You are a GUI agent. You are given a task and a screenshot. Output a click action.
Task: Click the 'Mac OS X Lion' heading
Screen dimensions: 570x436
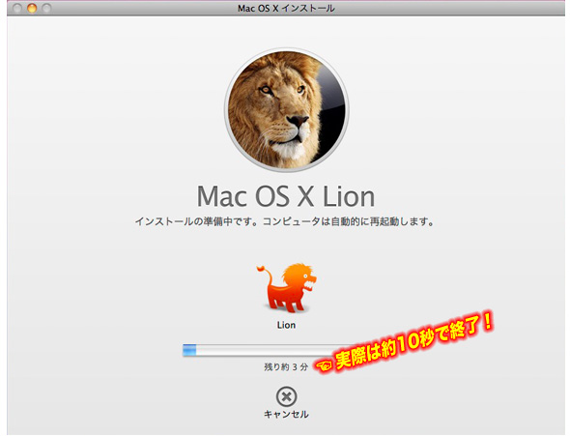point(286,196)
